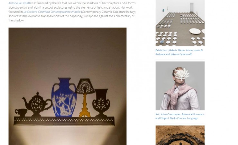Screen dimensions: 238x145
Task: Open the Antonella Cimatti artist link
Action: pos(19,3)
